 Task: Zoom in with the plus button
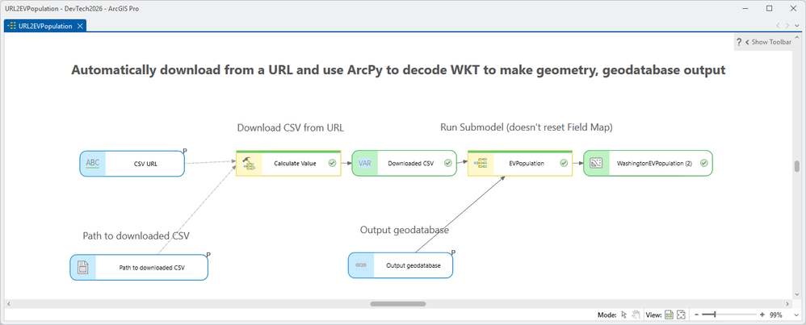762,315
